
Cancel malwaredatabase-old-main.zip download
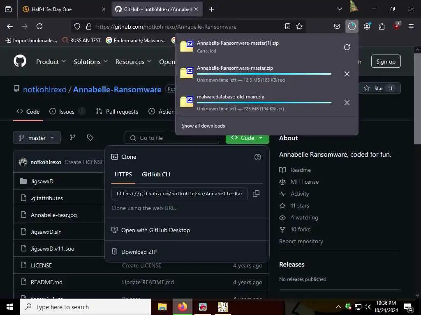coord(347,103)
